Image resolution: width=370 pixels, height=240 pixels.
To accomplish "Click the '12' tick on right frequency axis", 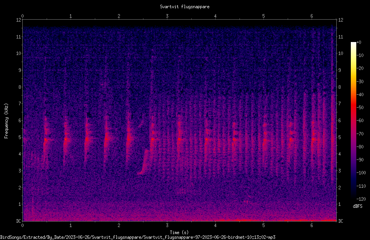I will pyautogui.click(x=341, y=20).
